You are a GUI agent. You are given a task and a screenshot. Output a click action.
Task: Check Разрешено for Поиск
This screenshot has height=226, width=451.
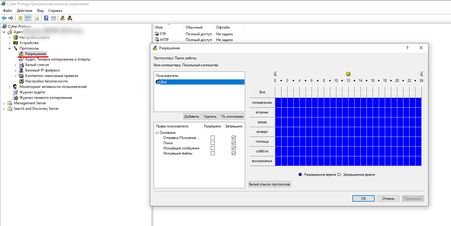tap(213, 143)
